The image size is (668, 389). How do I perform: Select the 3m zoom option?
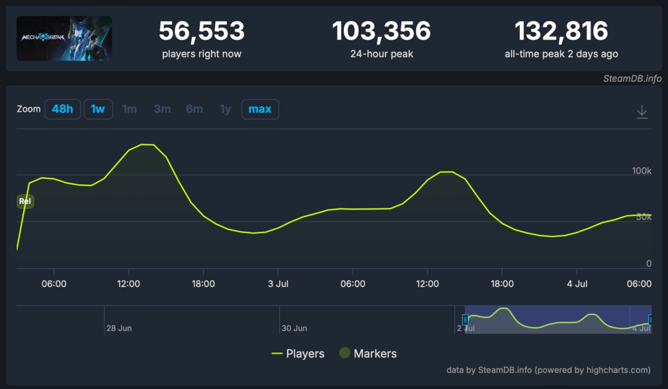tap(162, 109)
